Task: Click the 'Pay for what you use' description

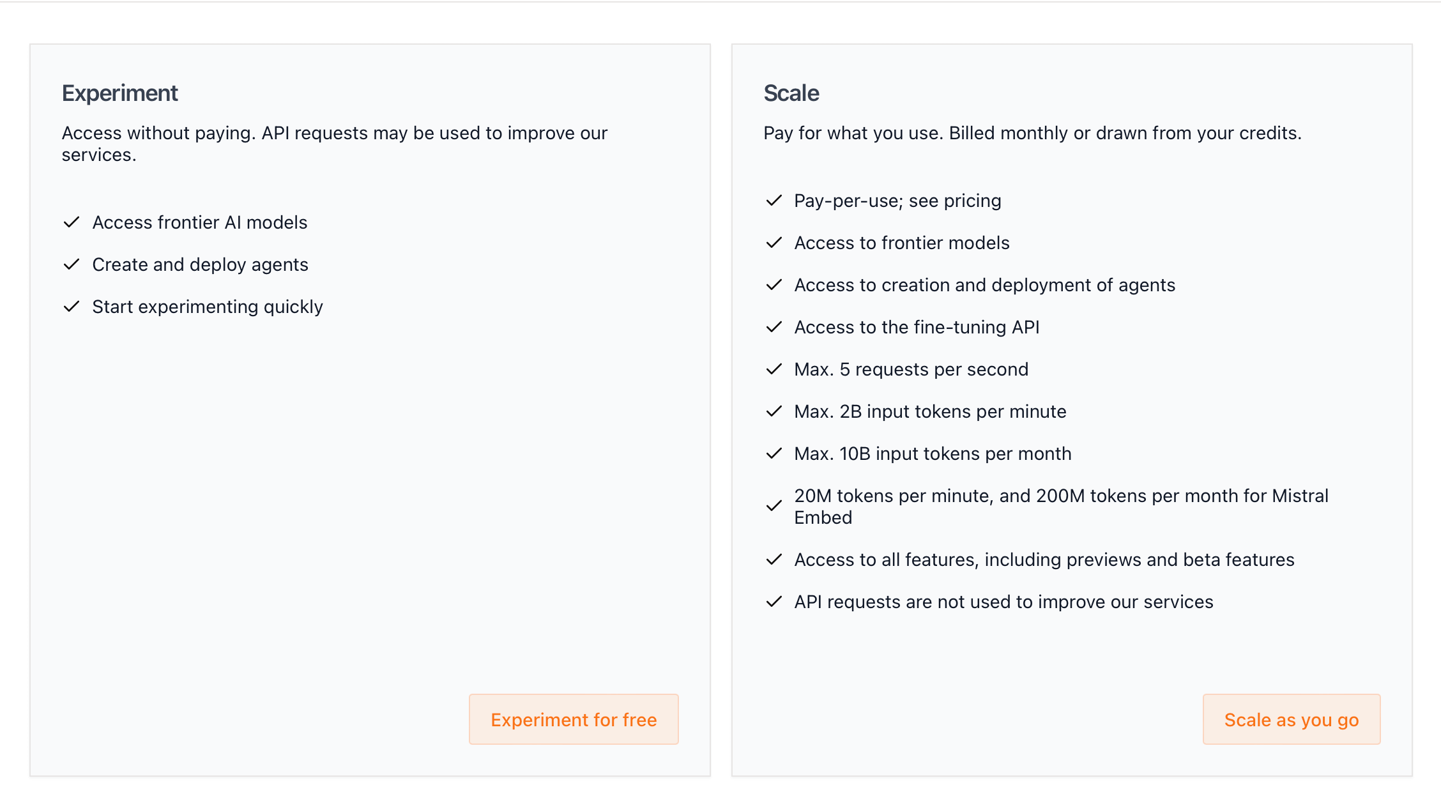Action: tap(1032, 133)
